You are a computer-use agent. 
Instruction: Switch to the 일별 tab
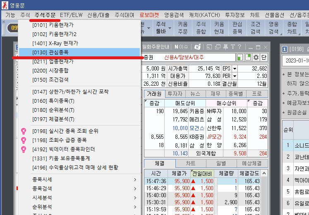click(221, 164)
